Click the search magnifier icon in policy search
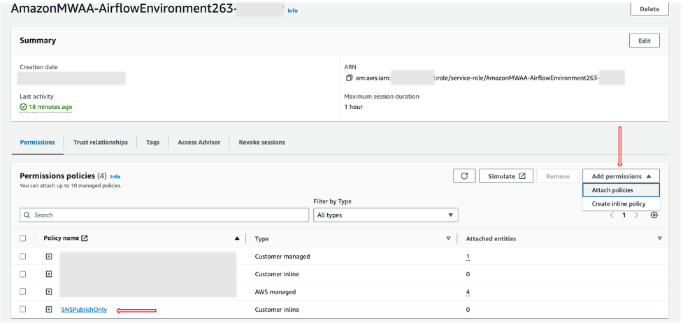Screen dimensions: 683x323 pos(27,215)
